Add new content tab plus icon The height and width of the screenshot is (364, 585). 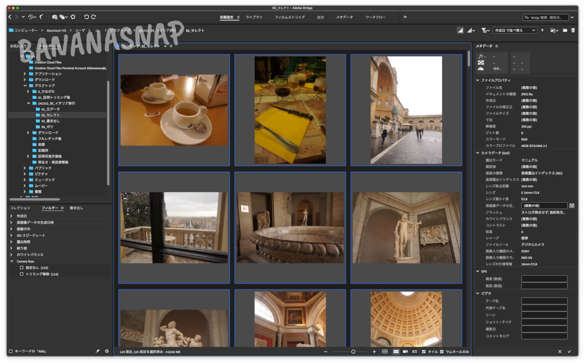click(x=165, y=46)
